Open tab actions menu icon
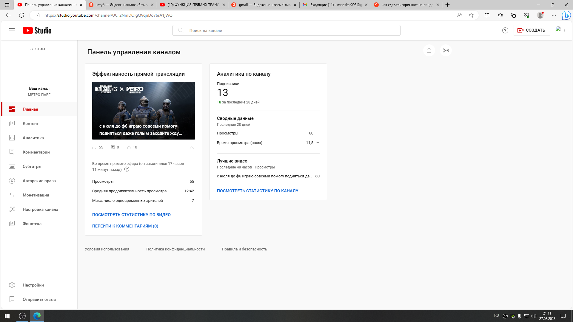The width and height of the screenshot is (573, 322). 7,5
